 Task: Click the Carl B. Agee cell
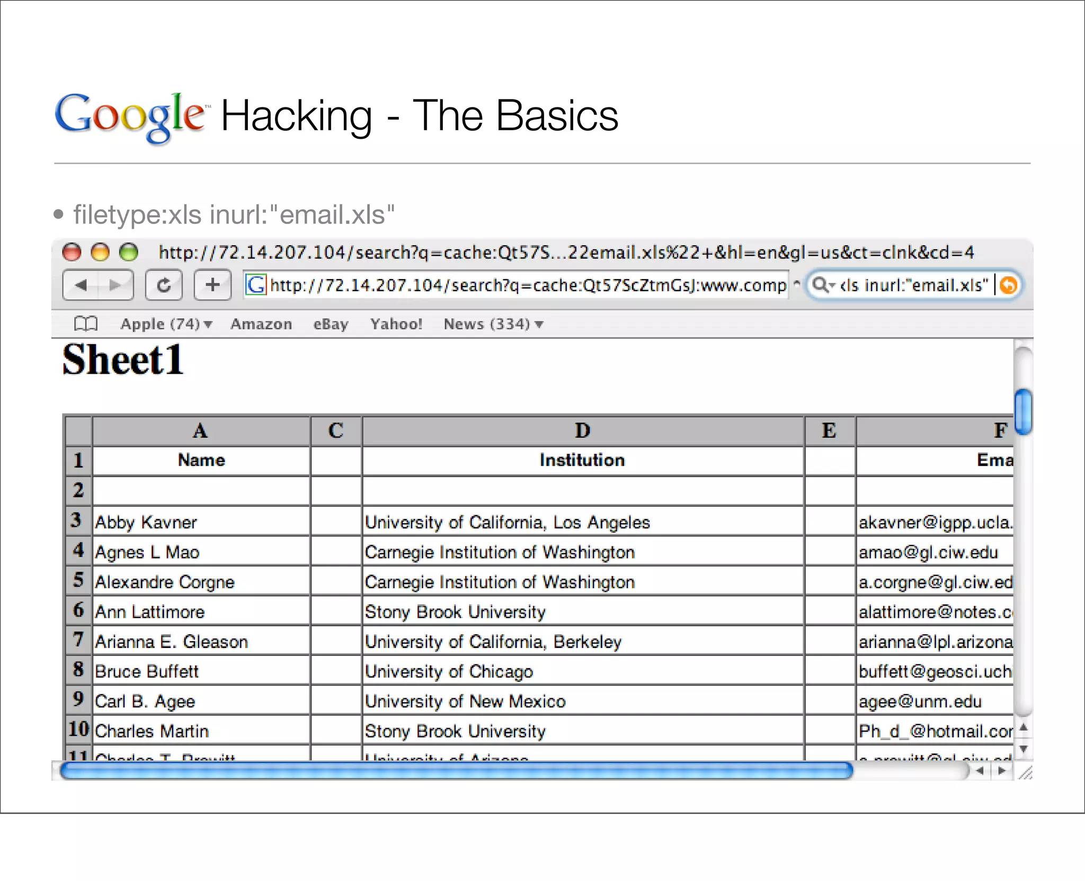coord(201,700)
